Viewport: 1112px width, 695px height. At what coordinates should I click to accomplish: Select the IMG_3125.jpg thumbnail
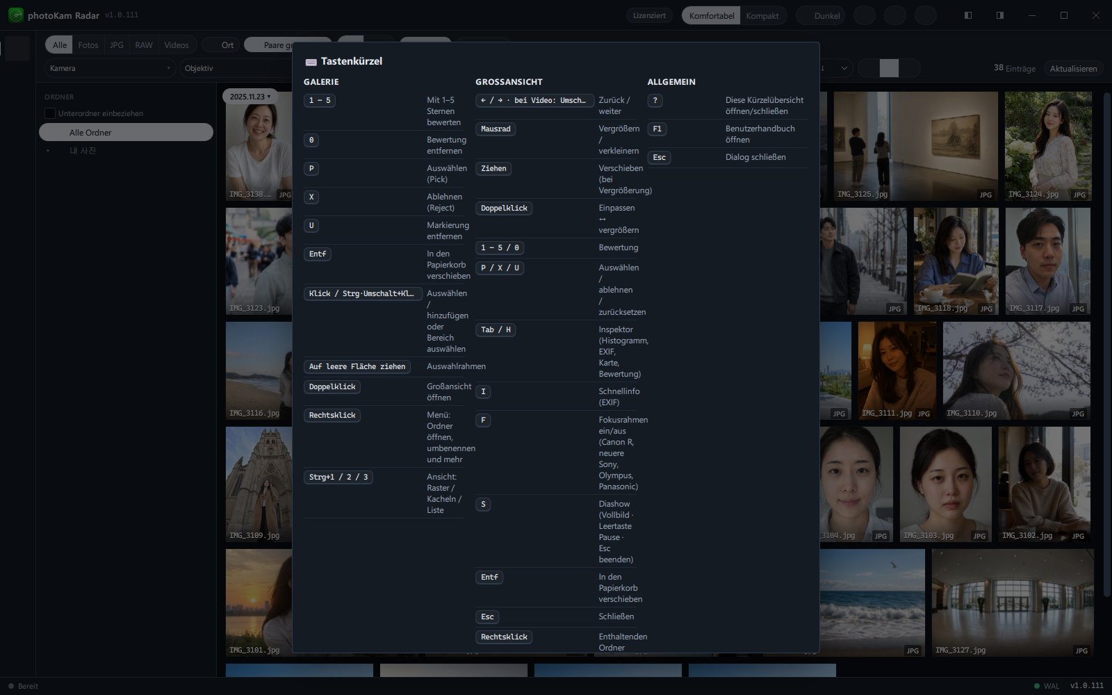[915, 146]
